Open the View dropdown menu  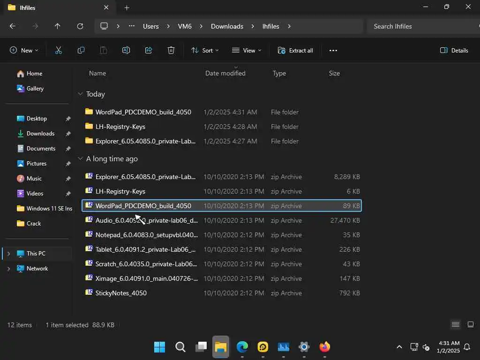[247, 51]
